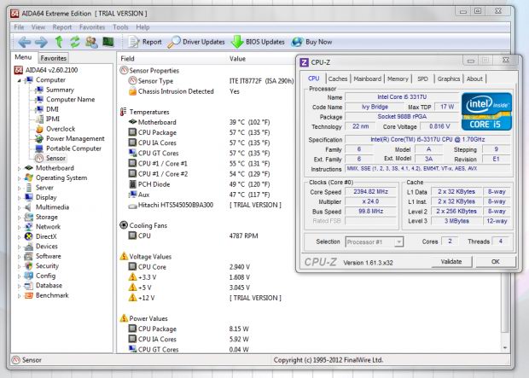The height and width of the screenshot is (378, 529).
Task: Switch to the Favorites tab
Action: (54, 58)
